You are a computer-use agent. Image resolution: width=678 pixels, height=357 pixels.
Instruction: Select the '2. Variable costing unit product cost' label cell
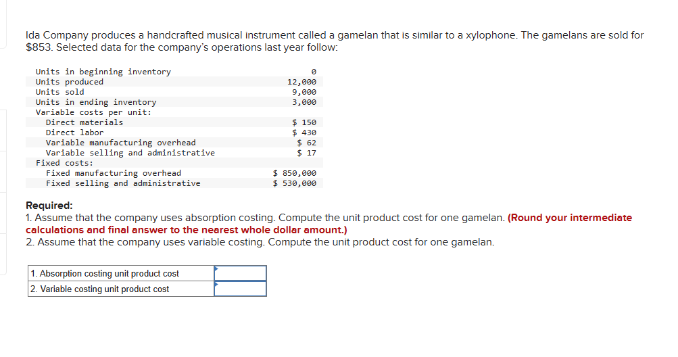(x=121, y=289)
